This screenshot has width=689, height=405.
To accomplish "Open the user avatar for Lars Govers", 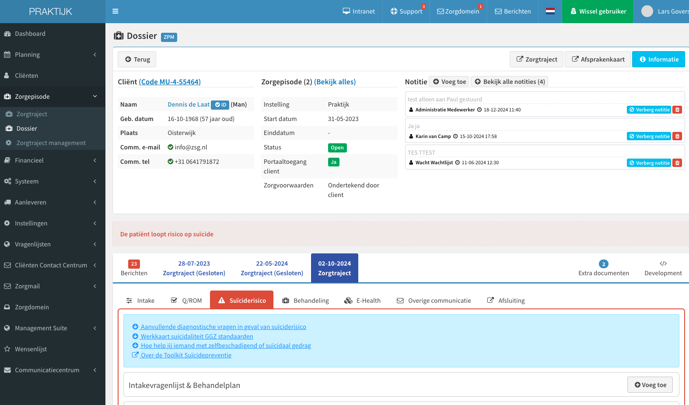I will (647, 11).
